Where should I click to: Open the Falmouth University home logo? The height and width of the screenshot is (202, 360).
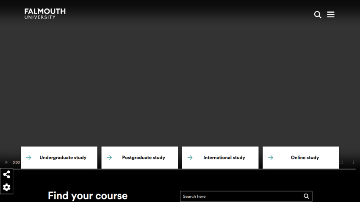[x=45, y=14]
